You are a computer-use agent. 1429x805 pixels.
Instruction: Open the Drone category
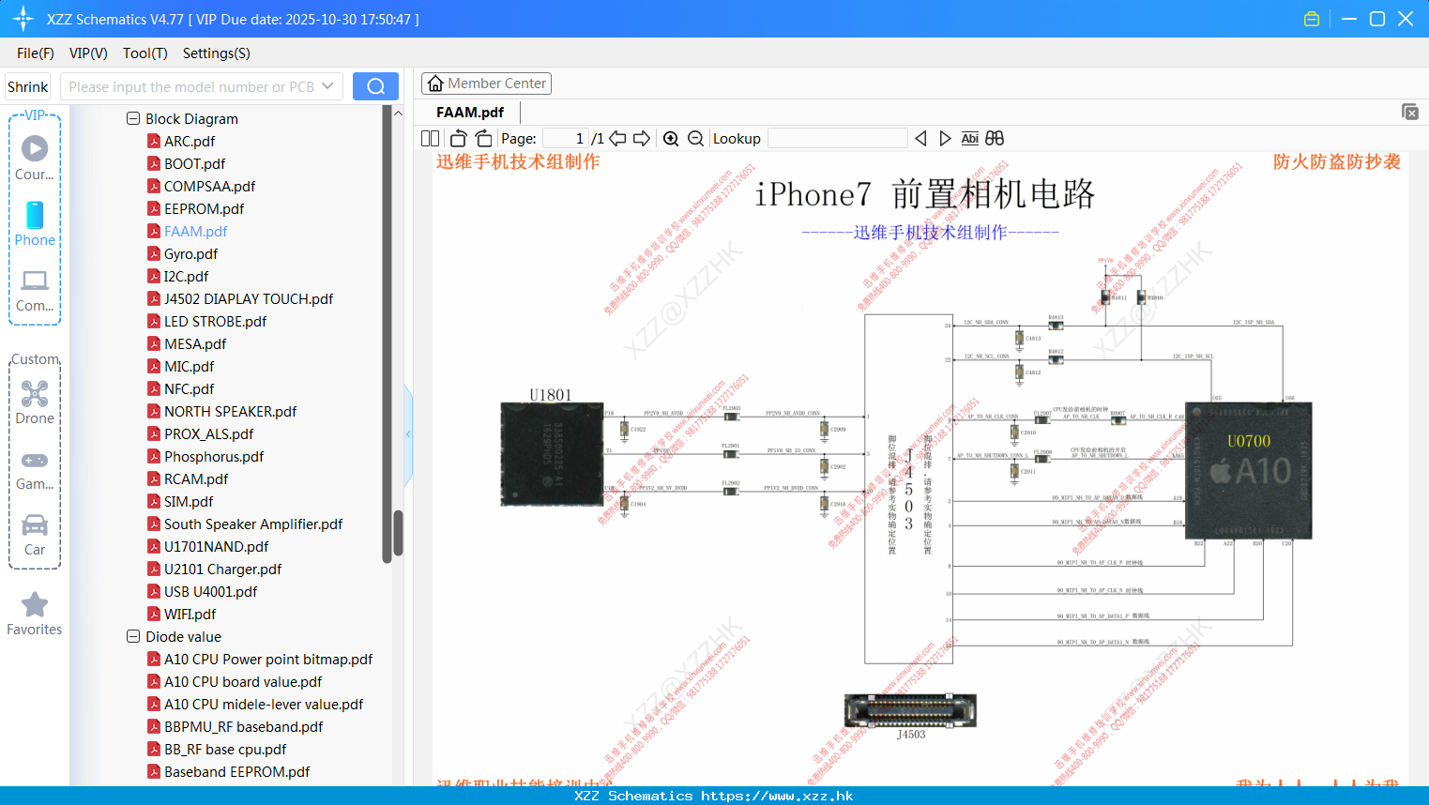pos(35,402)
